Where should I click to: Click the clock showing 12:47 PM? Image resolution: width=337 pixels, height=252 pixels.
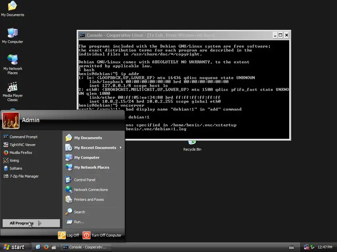325,247
